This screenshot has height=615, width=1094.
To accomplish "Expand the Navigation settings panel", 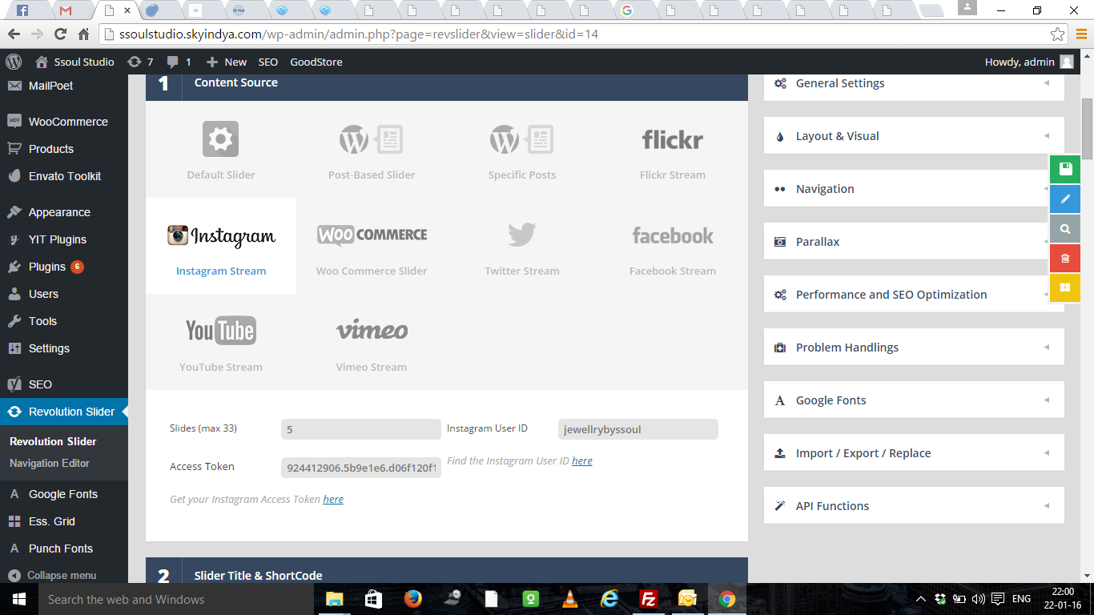I will (x=914, y=189).
